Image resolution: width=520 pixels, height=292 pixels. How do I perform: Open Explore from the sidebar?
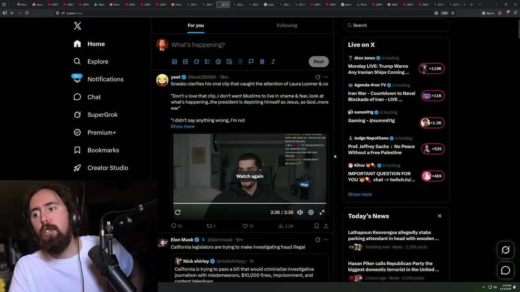(x=91, y=62)
